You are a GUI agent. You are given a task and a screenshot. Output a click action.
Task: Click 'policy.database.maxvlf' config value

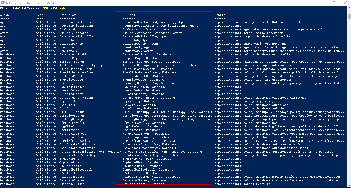[x=263, y=123]
